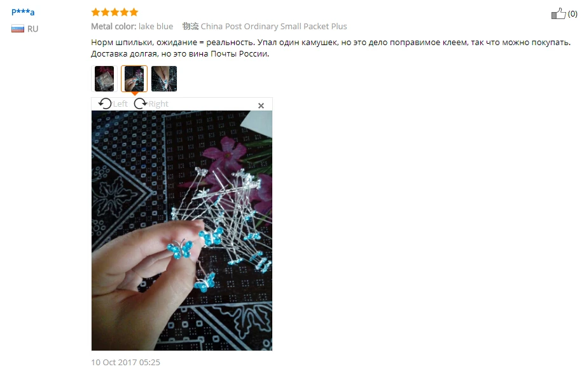Click the helpful vote count (0)
Image resolution: width=582 pixels, height=376 pixels.
(572, 14)
